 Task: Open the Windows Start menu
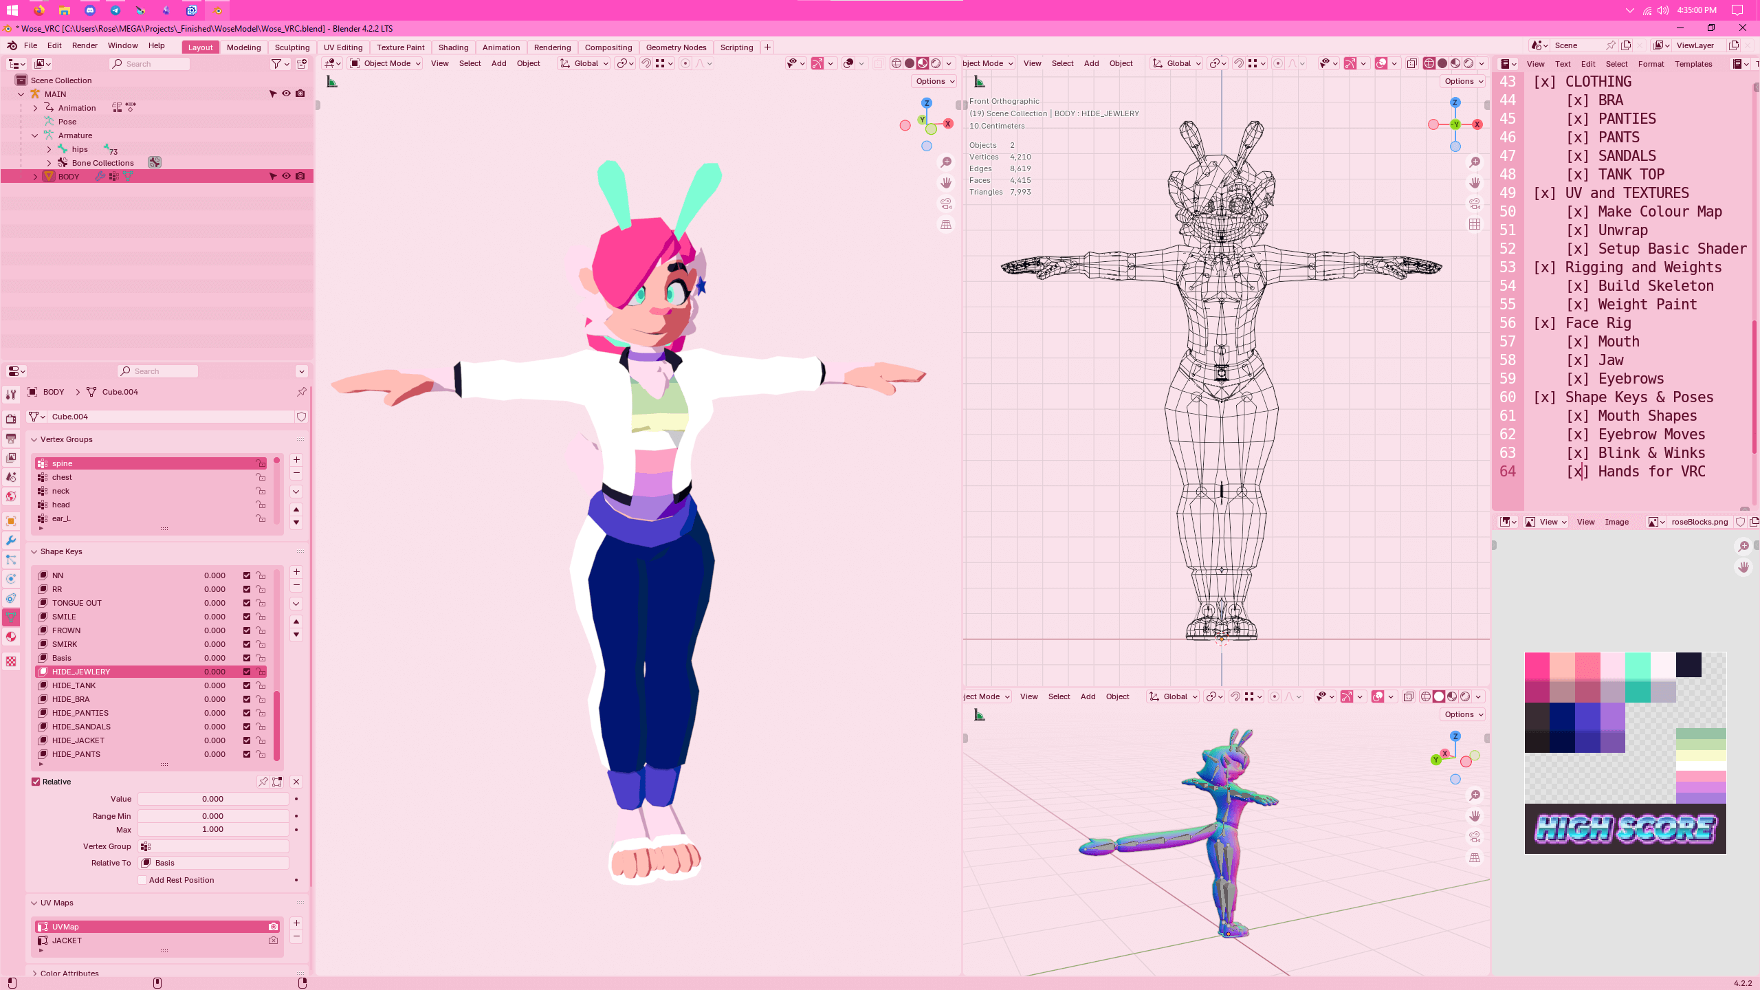point(12,10)
